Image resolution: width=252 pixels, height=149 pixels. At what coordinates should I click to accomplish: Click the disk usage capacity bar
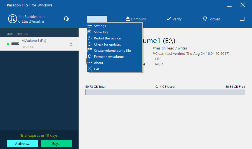(165, 92)
